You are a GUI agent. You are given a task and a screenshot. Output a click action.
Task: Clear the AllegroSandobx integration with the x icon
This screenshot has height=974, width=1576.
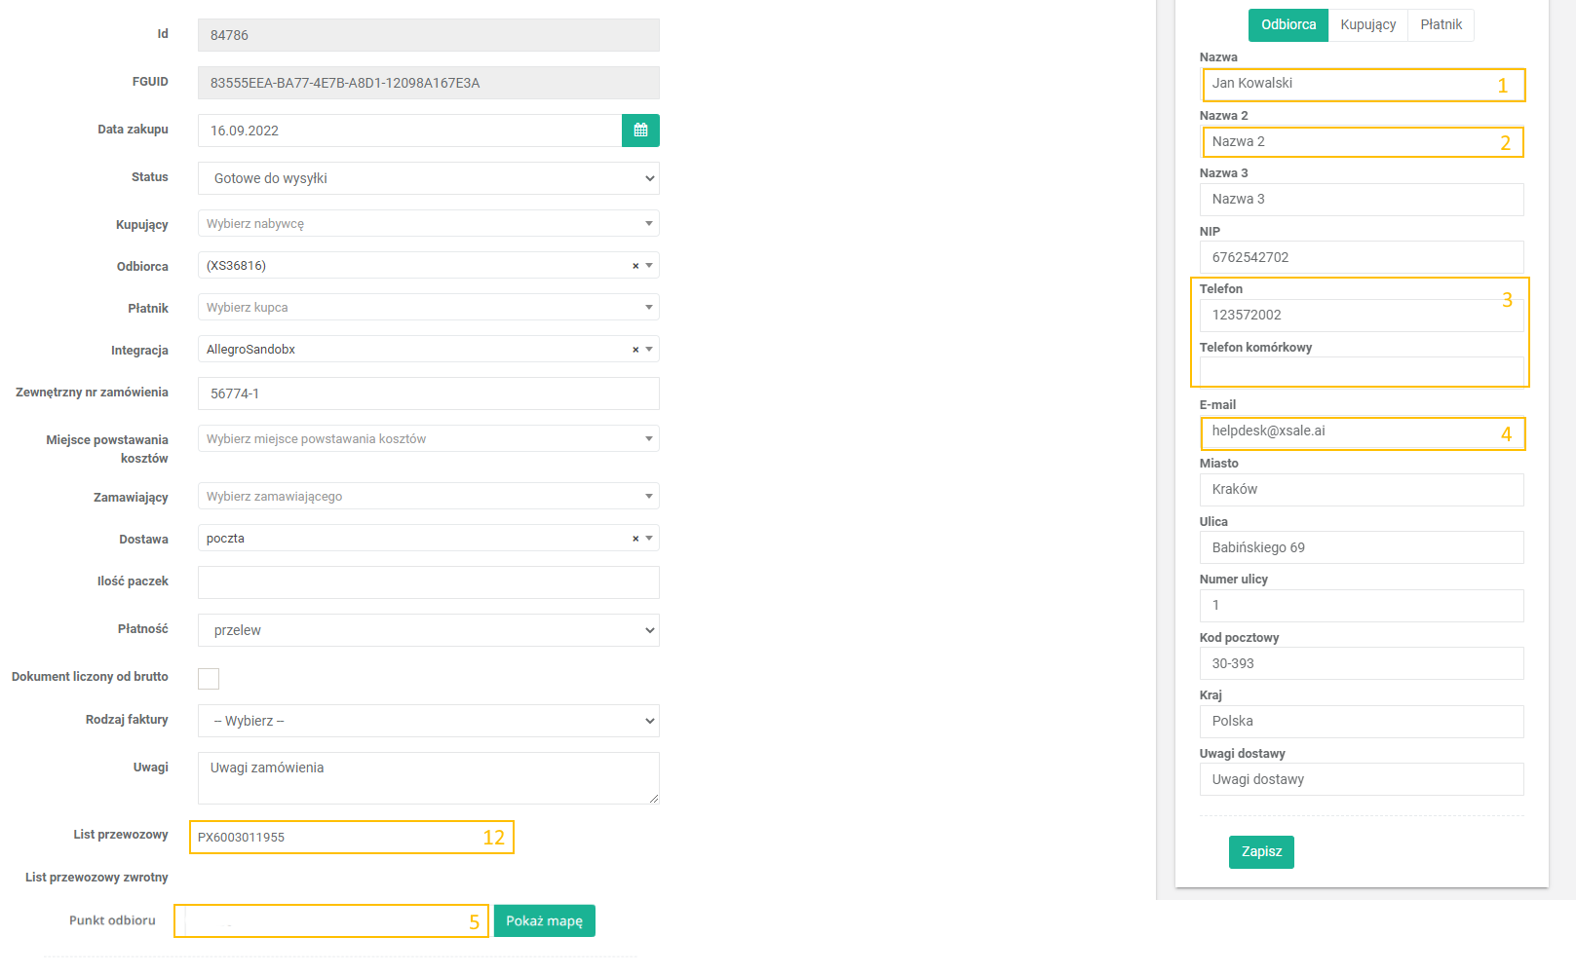pos(635,350)
